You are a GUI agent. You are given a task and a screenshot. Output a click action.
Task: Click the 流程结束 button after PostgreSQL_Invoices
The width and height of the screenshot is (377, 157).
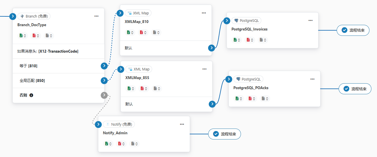point(353,30)
